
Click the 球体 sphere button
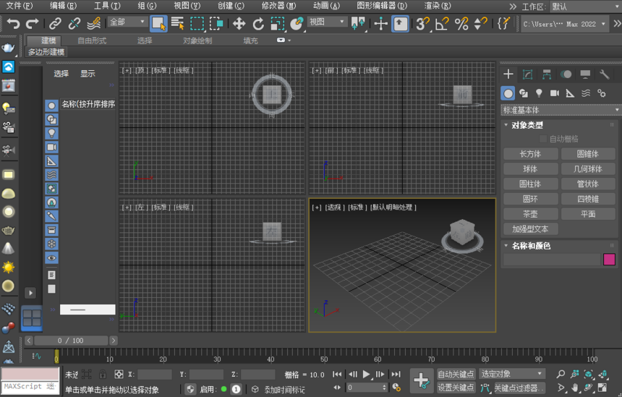530,169
